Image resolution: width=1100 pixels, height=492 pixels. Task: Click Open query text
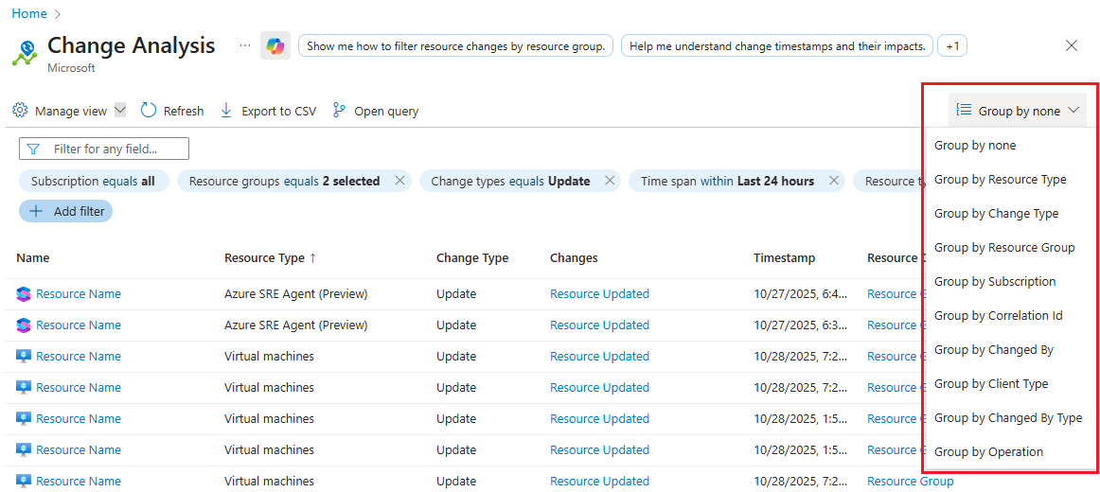pyautogui.click(x=386, y=111)
